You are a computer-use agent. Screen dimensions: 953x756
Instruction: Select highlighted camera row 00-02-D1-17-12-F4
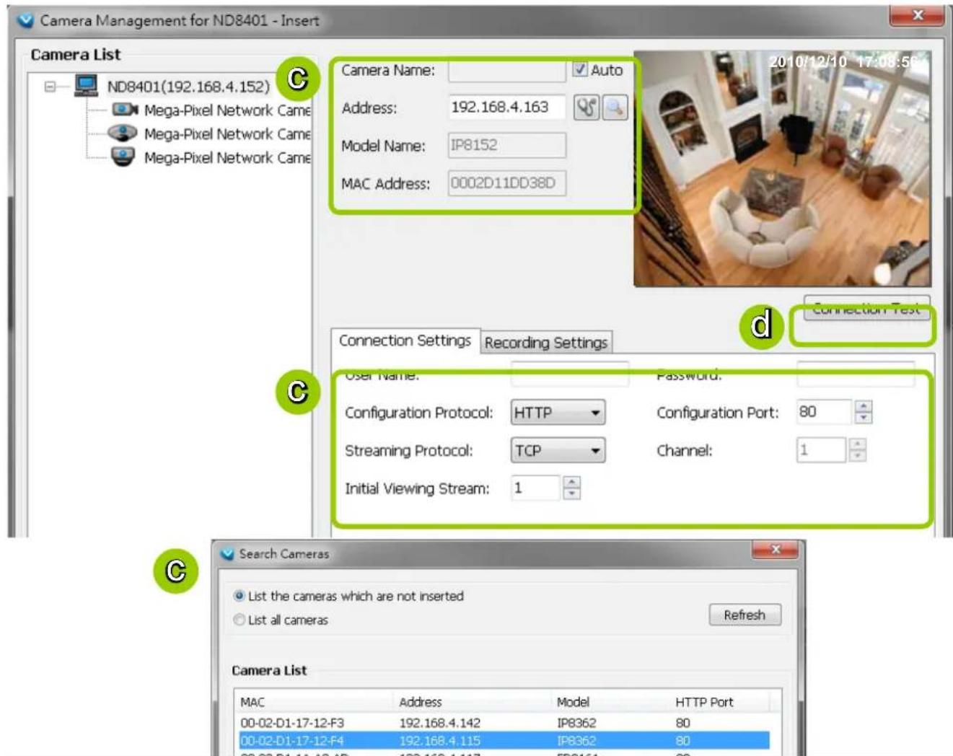pos(504,741)
